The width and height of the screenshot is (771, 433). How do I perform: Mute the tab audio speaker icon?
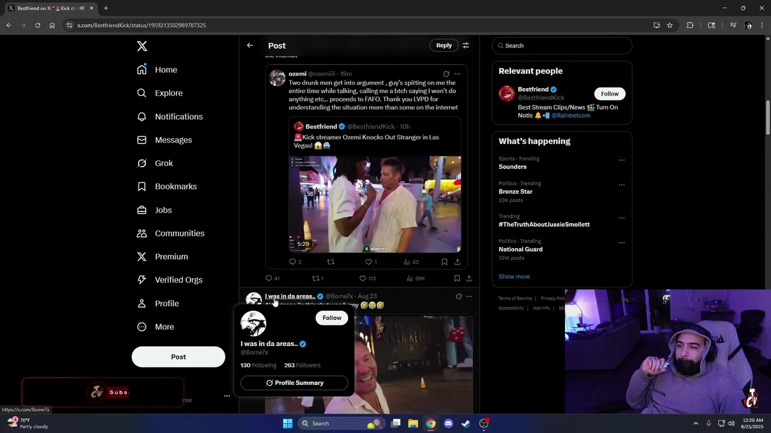[x=82, y=8]
